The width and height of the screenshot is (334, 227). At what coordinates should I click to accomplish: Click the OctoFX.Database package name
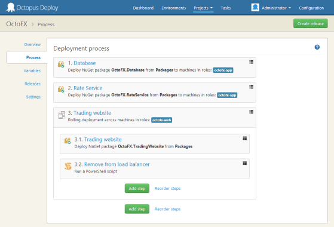click(128, 70)
